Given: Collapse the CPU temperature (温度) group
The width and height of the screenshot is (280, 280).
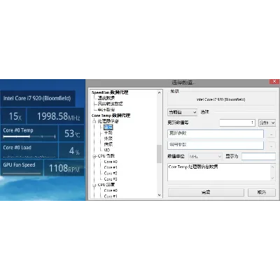Looking at the screenshot, I should pyautogui.click(x=94, y=185).
